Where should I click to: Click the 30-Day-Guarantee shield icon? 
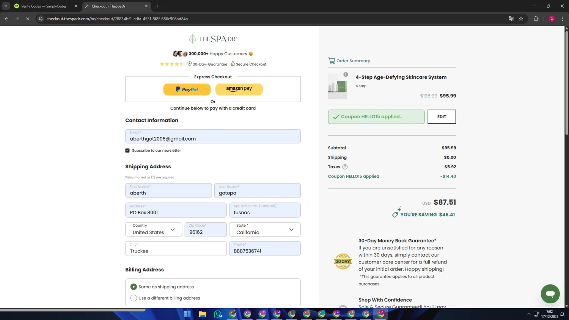click(x=190, y=64)
